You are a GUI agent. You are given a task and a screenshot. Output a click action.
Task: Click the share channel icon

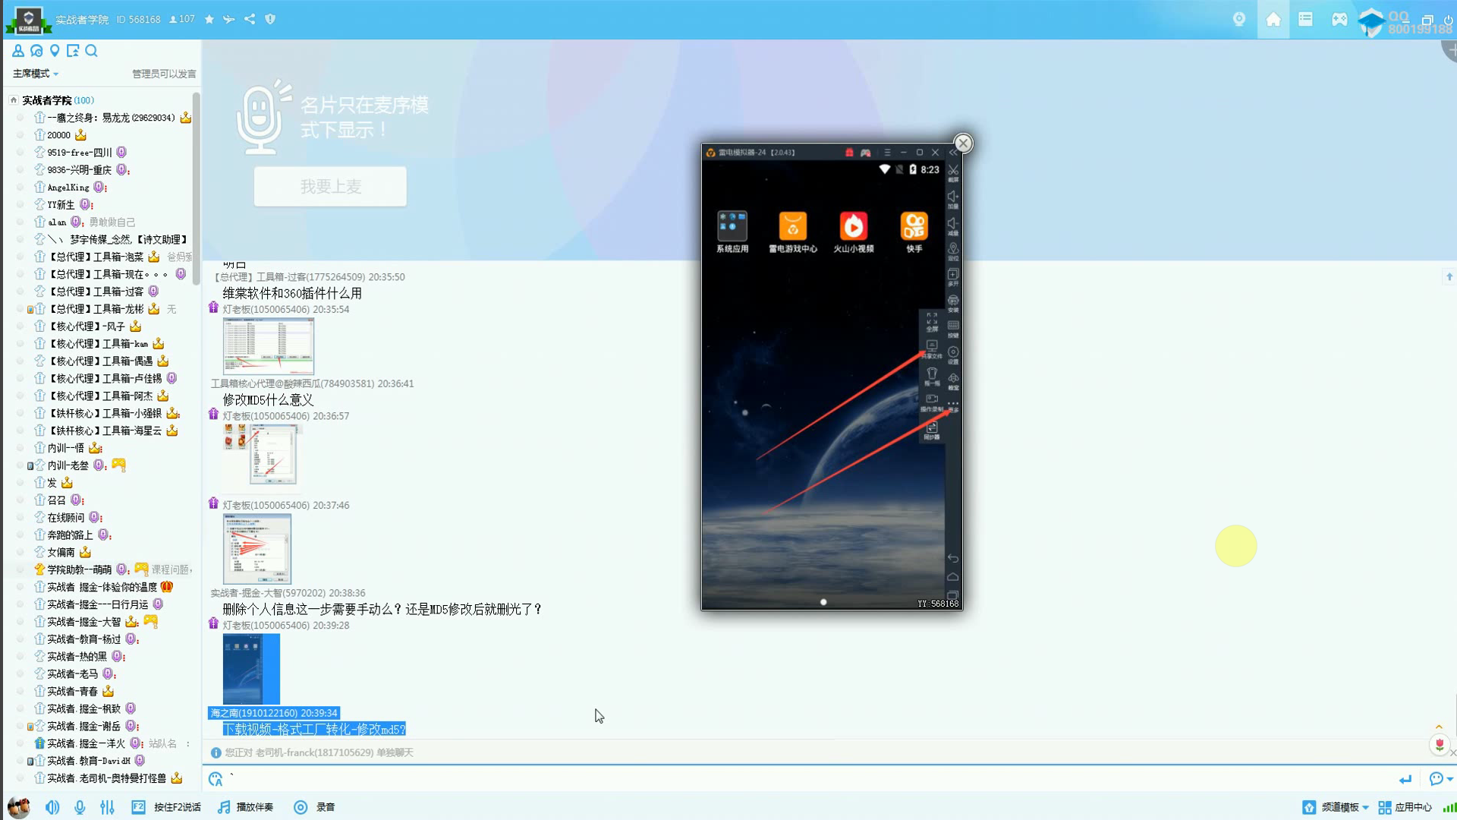click(250, 19)
